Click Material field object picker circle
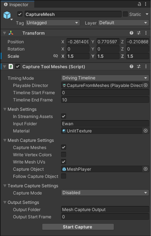 coord(146,131)
